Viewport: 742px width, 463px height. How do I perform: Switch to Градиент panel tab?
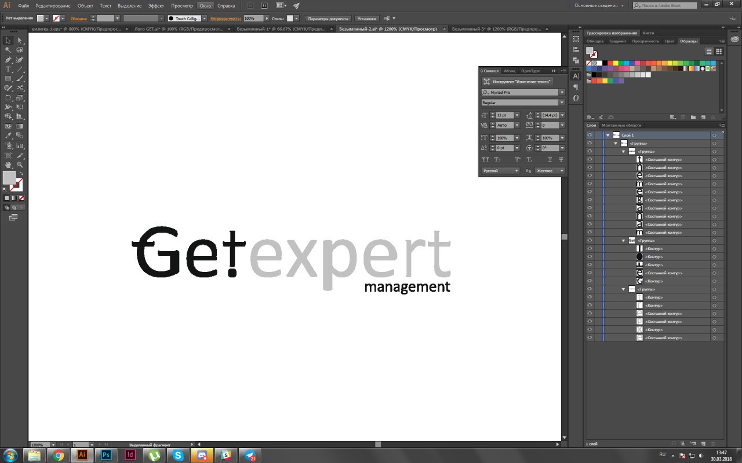618,41
